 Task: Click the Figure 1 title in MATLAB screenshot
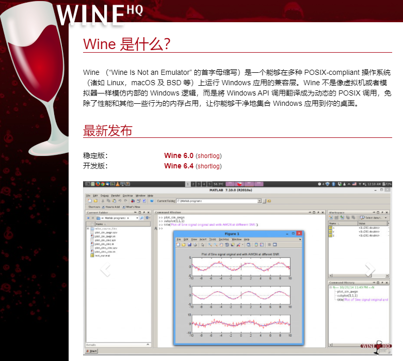pyautogui.click(x=232, y=233)
